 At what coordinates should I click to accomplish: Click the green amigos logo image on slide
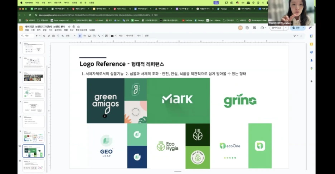(106, 101)
